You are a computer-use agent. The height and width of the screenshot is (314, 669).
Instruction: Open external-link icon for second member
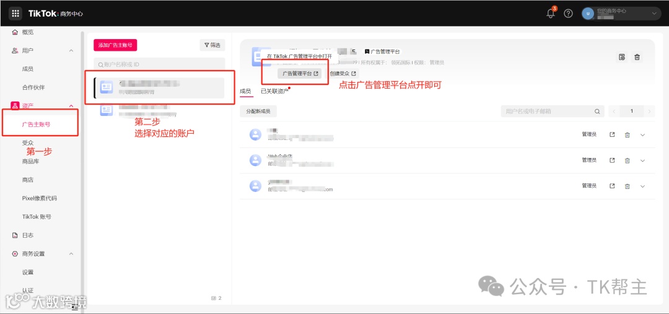coord(612,160)
